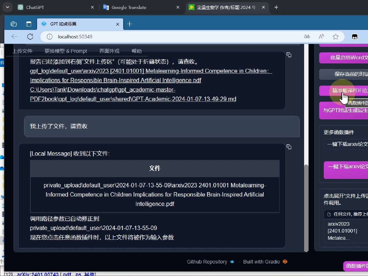Click the translate page icon in address bar

(307, 37)
